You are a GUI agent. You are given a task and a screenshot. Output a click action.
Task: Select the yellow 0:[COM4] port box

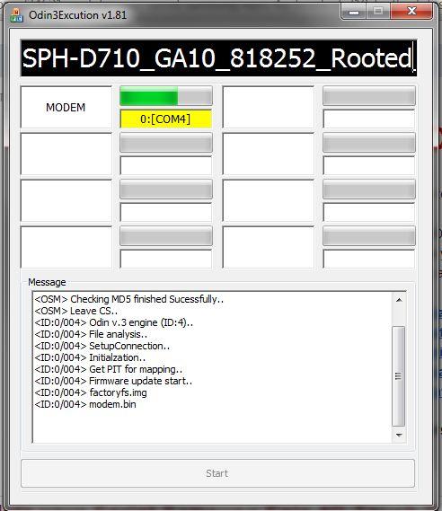[x=166, y=119]
